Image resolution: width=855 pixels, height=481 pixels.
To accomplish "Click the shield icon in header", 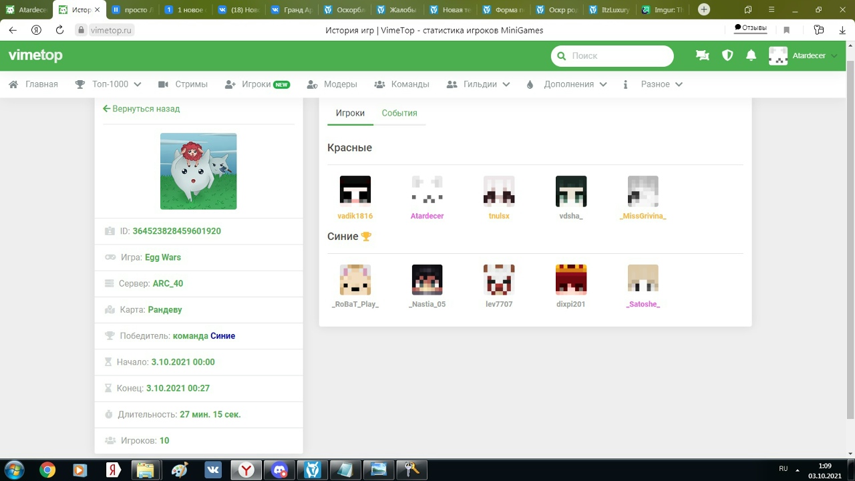I will [727, 56].
